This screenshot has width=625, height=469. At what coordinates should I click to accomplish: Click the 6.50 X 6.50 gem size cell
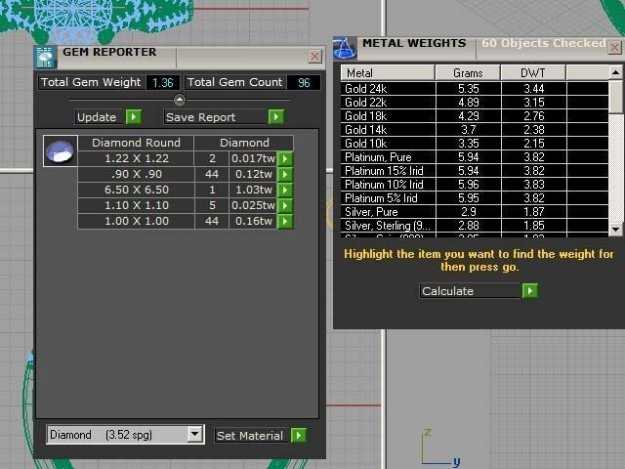(136, 190)
